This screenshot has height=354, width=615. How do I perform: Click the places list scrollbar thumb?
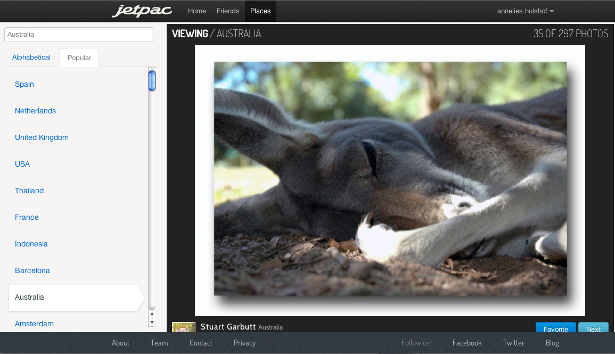tap(152, 81)
